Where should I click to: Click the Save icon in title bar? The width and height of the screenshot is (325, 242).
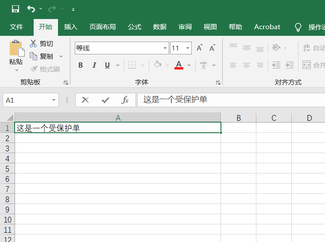(x=15, y=9)
